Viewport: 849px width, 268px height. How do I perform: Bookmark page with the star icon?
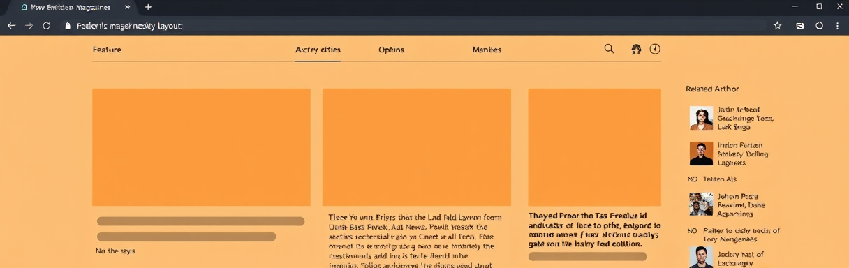[x=778, y=25]
